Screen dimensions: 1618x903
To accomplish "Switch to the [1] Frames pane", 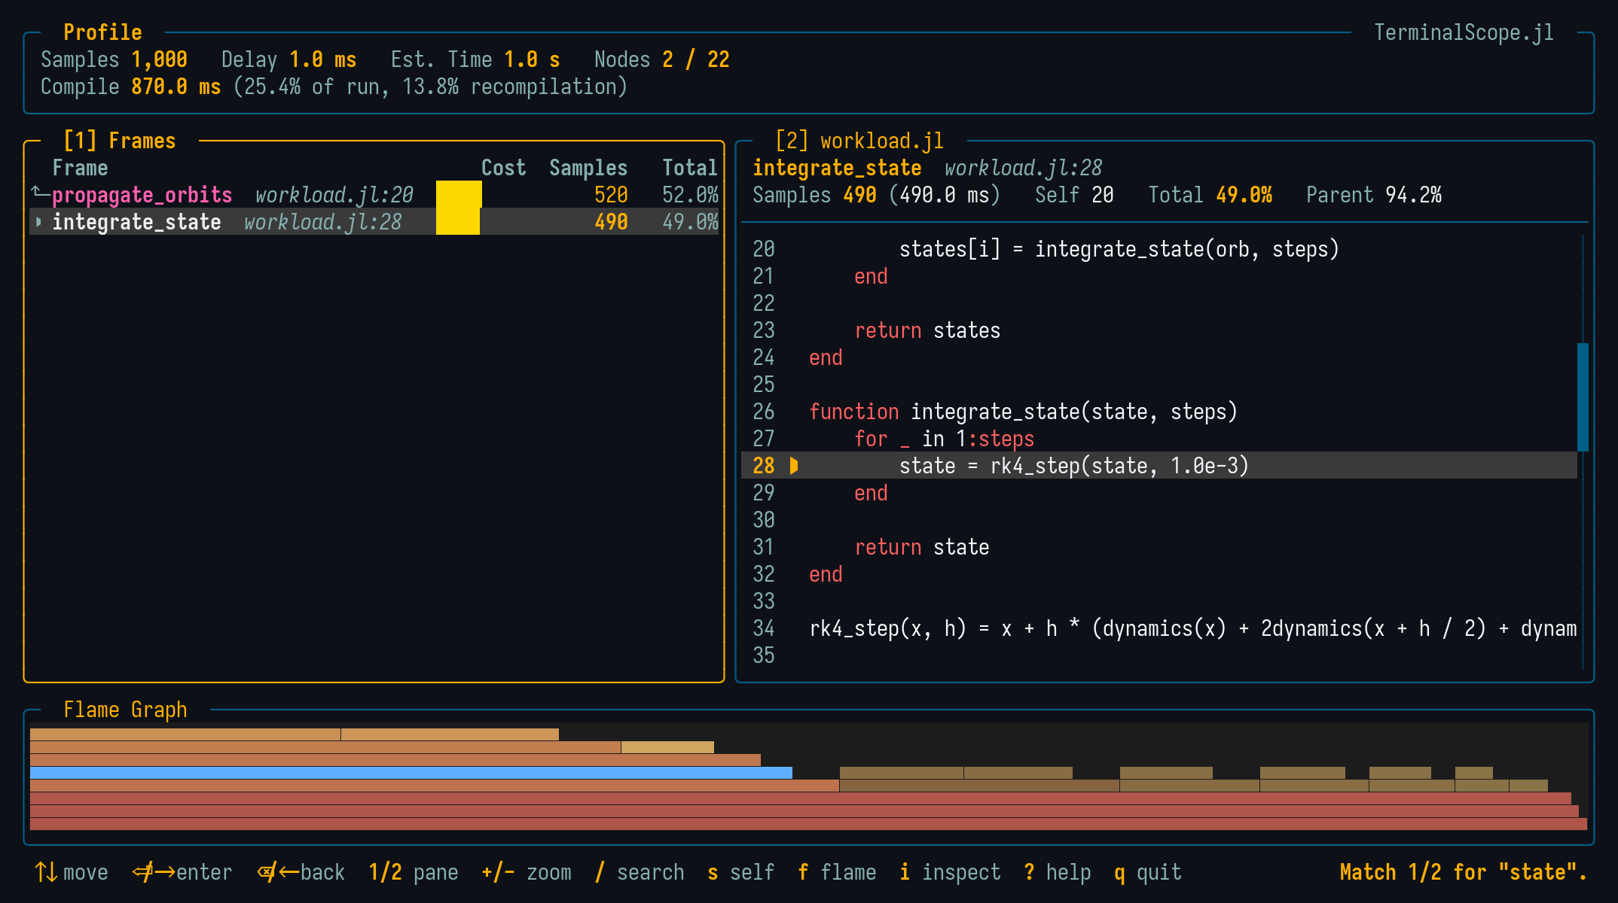I will (119, 141).
